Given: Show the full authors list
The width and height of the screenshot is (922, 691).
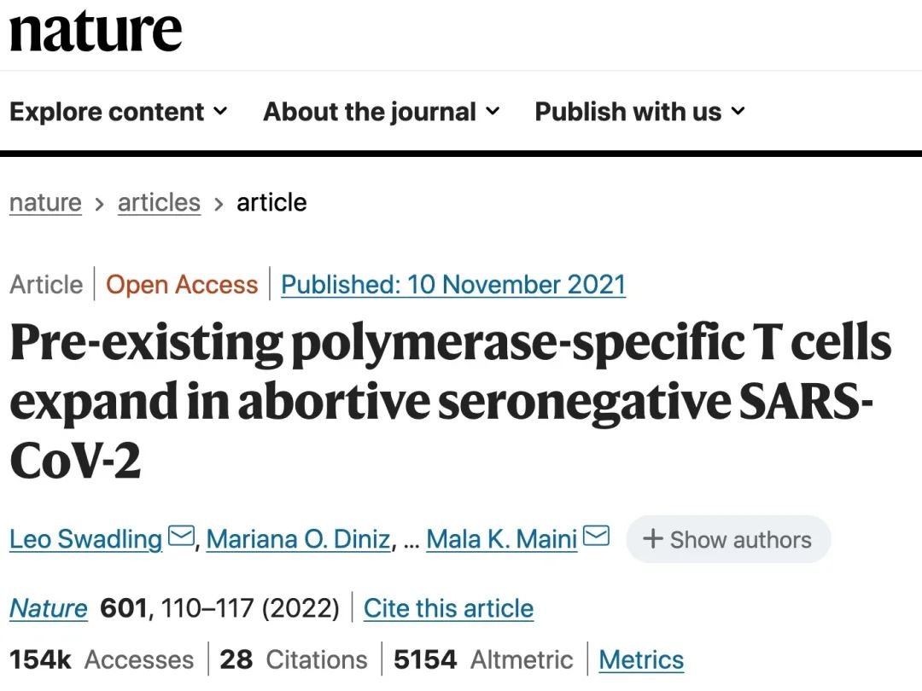Looking at the screenshot, I should point(728,539).
